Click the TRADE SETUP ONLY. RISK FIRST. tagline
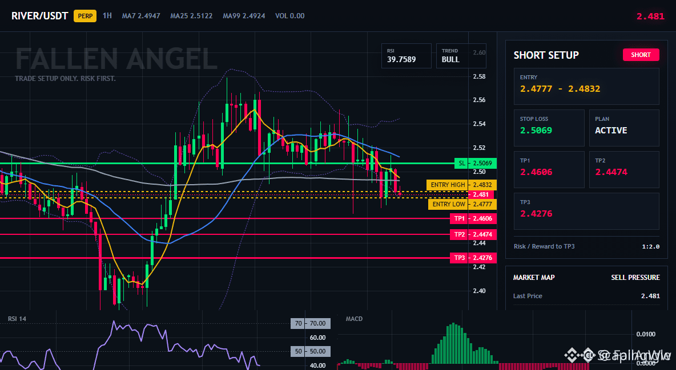676x370 pixels. (x=65, y=79)
